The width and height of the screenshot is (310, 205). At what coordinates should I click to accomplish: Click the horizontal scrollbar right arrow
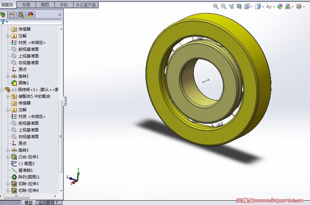pos(55,196)
